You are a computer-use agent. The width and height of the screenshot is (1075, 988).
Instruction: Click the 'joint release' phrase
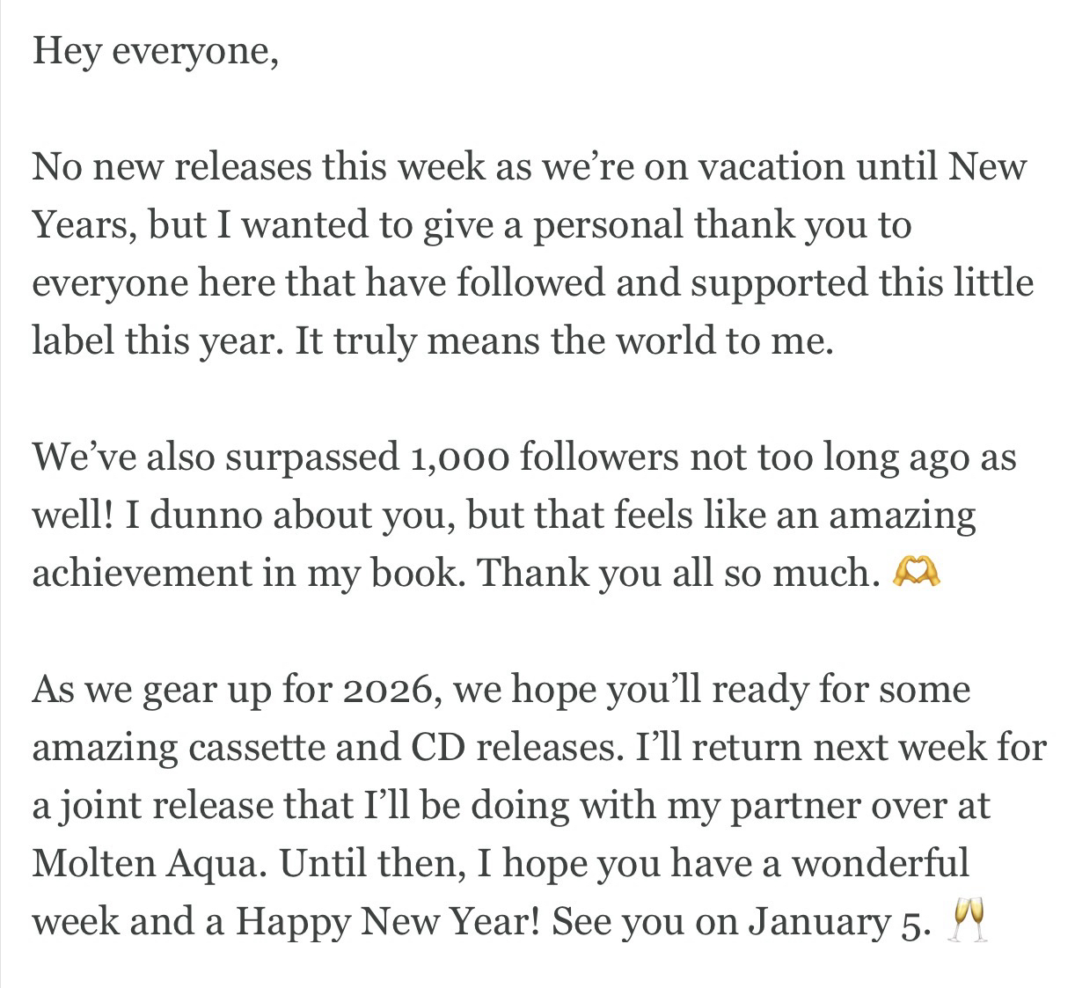150,806
